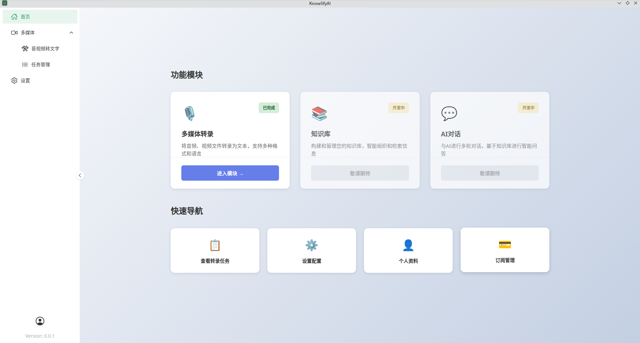
Task: Go to 任务管理 in the sidebar
Action: tap(41, 65)
